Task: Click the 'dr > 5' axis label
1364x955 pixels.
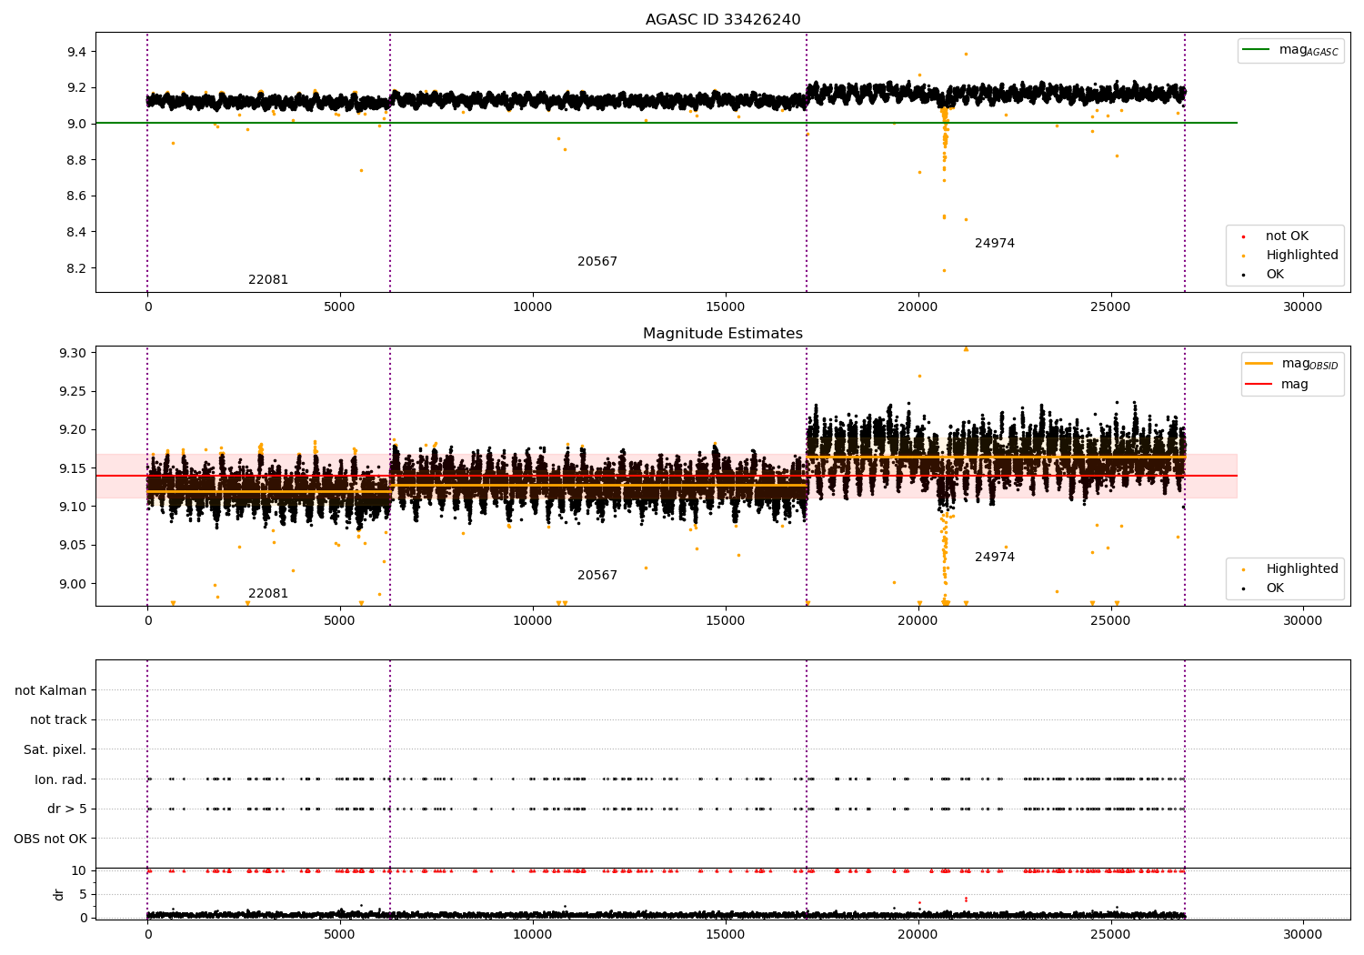Action: pos(67,809)
